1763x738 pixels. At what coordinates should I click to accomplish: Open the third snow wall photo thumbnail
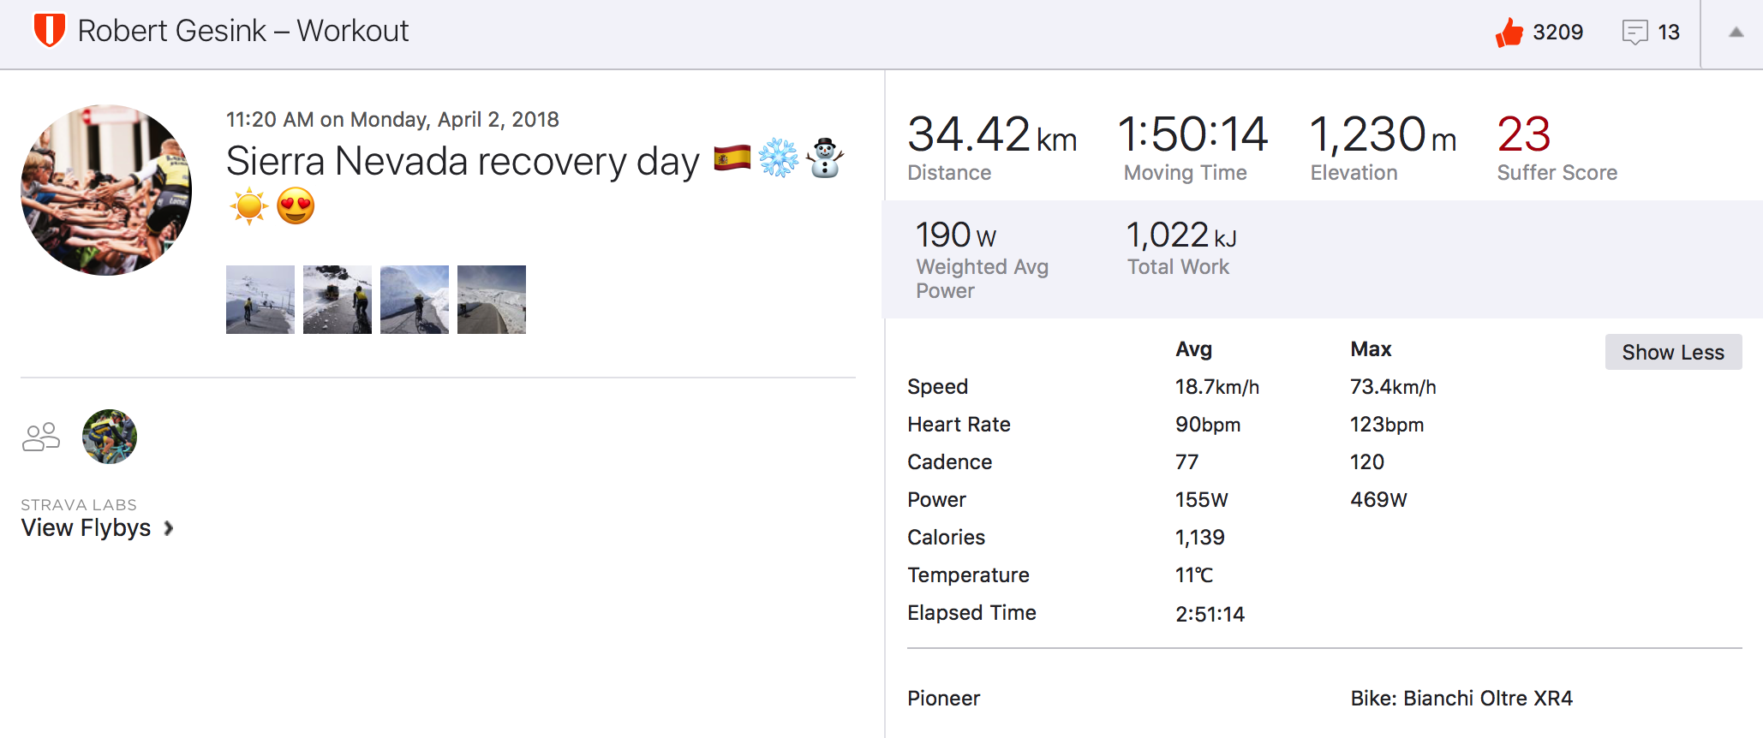pyautogui.click(x=415, y=300)
